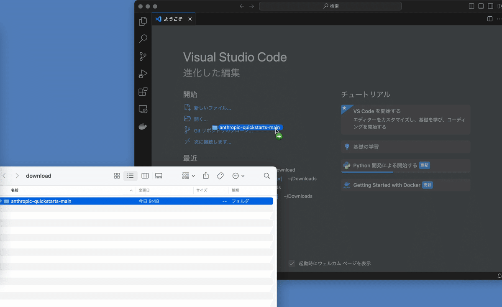Open Finder action menu with ellipsis
This screenshot has height=307, width=502.
pos(238,176)
